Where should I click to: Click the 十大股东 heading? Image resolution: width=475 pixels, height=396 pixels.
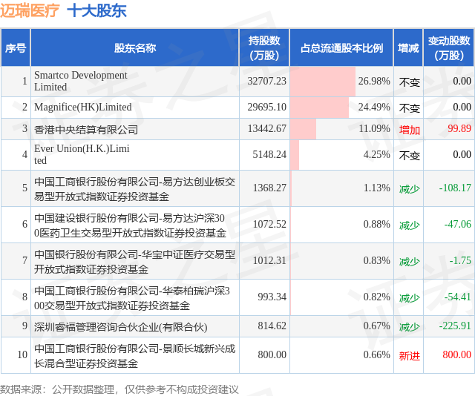click(x=96, y=10)
